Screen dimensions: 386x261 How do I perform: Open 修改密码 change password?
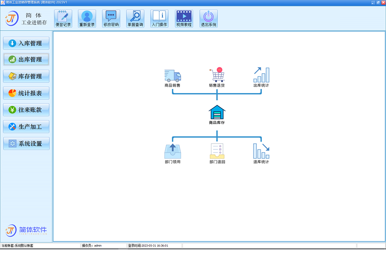click(x=111, y=19)
